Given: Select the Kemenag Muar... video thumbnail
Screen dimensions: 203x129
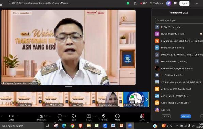Looking at the screenshot, I should click(x=109, y=99).
